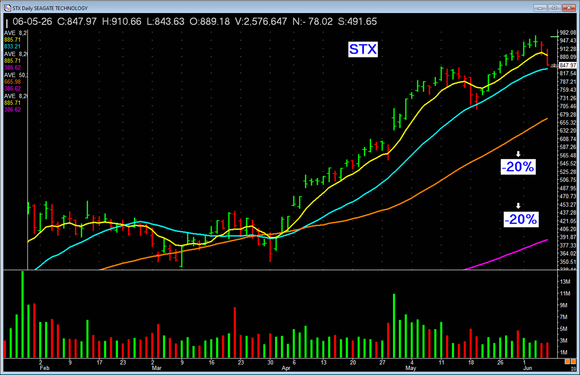Click the Apr month label on date axis
Screen dimensions: 580x375
[x=286, y=369]
